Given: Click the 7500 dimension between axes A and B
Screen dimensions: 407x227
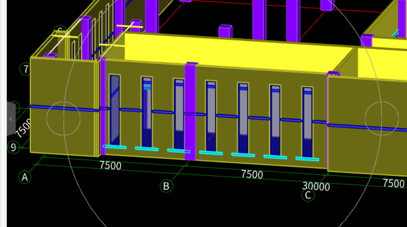Looking at the screenshot, I should point(111,165).
